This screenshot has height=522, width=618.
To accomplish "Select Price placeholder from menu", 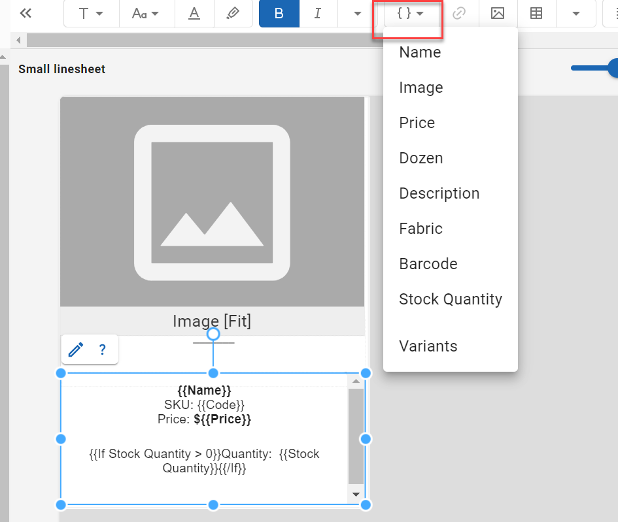I will (450, 123).
